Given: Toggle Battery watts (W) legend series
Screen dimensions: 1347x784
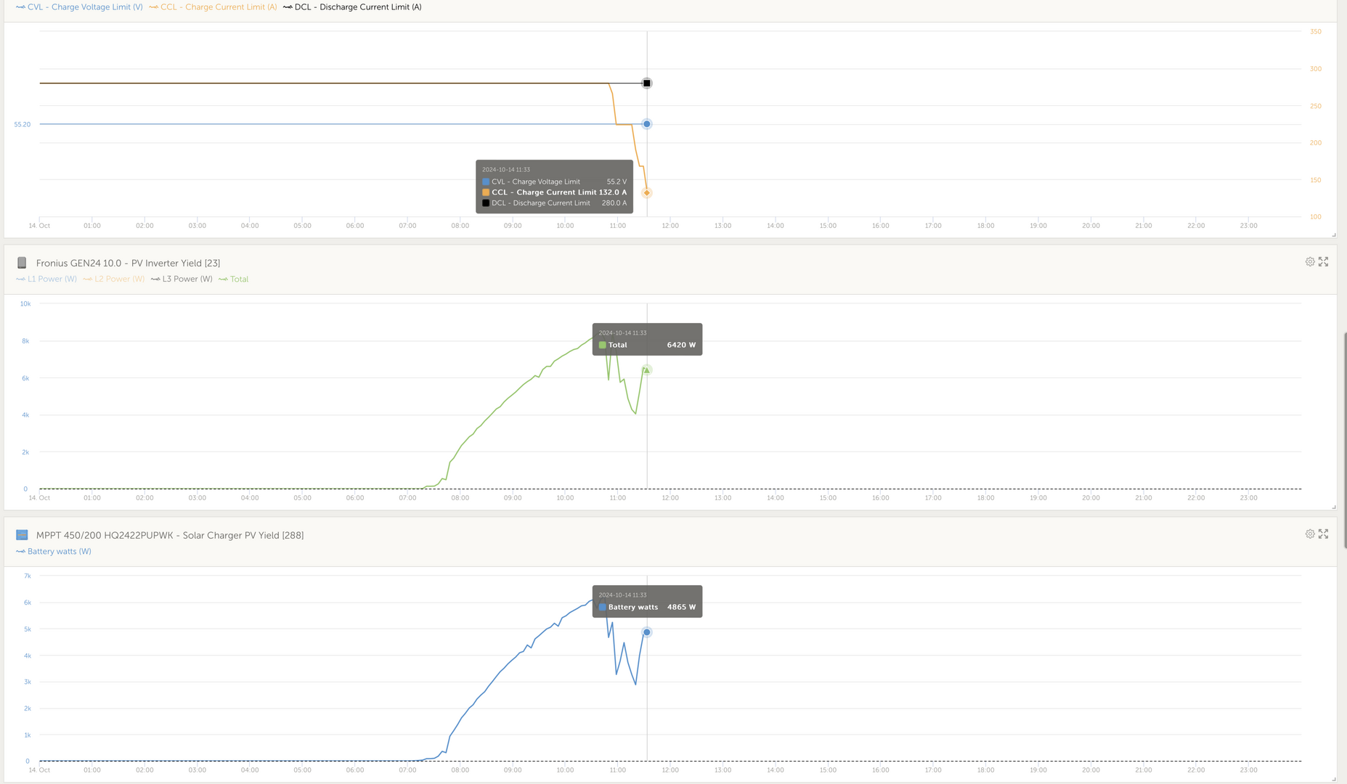Looking at the screenshot, I should 54,551.
